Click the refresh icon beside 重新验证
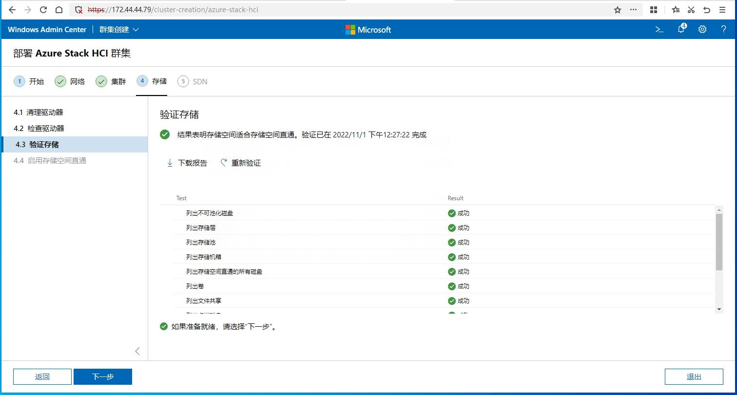 point(224,163)
